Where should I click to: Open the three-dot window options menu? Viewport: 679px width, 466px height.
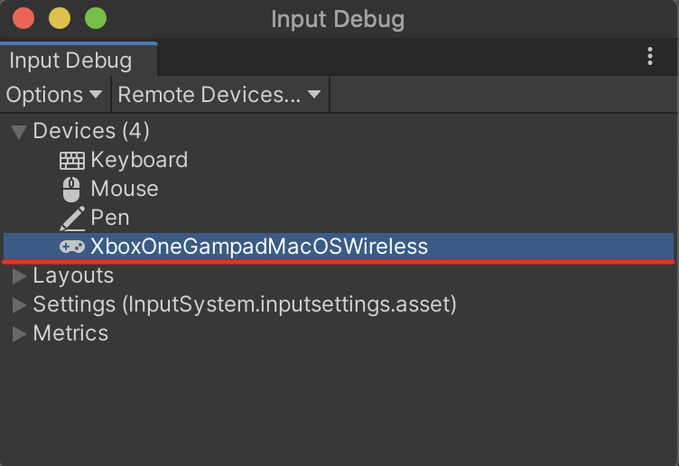[x=650, y=57]
